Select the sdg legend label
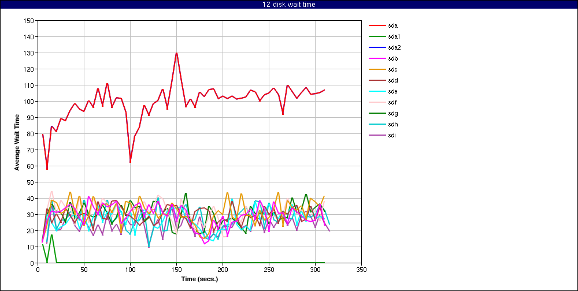The height and width of the screenshot is (291, 578). (x=392, y=113)
